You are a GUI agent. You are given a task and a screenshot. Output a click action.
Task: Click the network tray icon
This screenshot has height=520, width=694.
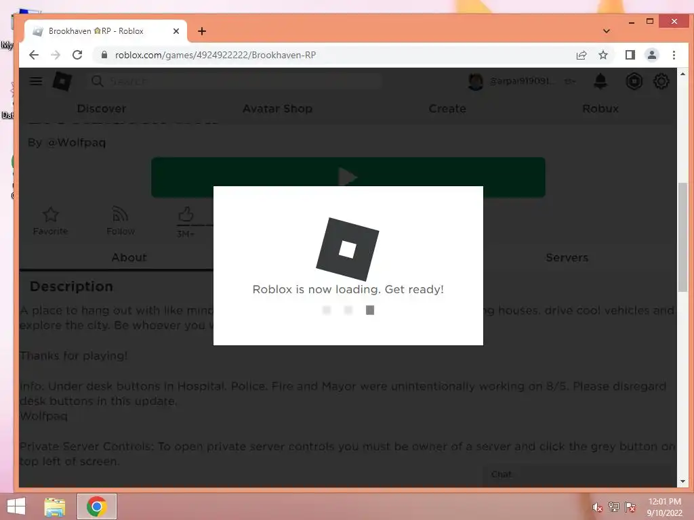tap(614, 506)
